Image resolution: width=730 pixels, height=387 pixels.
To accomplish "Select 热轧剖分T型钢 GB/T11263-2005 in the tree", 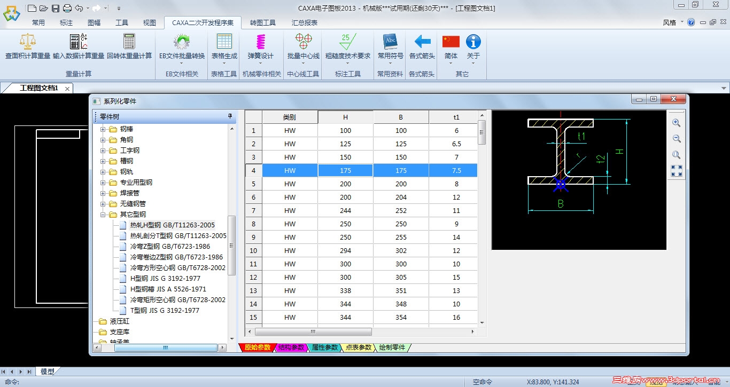I will (178, 236).
